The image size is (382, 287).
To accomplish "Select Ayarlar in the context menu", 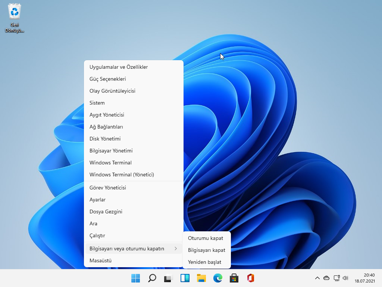I will pyautogui.click(x=97, y=200).
